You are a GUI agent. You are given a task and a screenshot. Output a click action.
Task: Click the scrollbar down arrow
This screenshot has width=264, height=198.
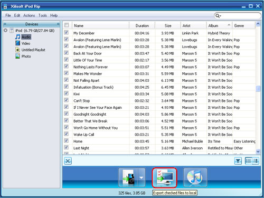coord(258,152)
